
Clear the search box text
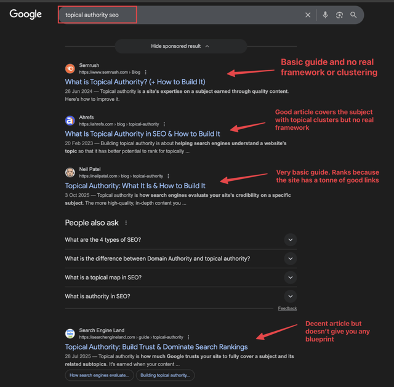tap(308, 15)
